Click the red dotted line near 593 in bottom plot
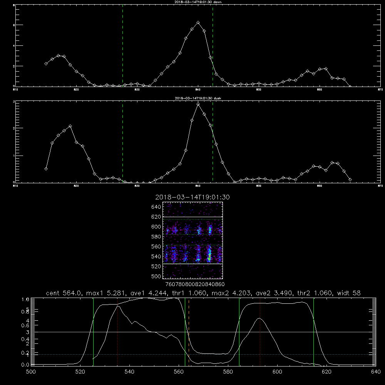Screen dimensions: 385x385 click(260, 331)
